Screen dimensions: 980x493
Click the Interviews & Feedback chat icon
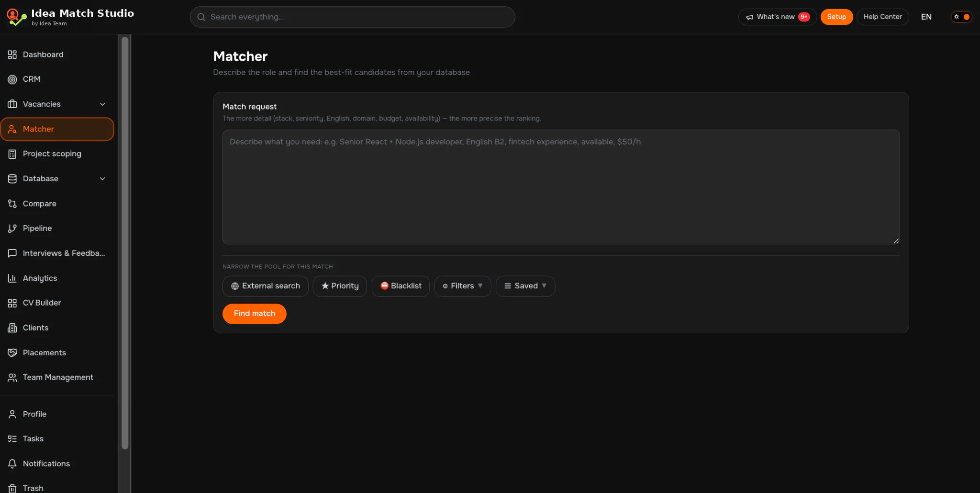[x=12, y=253]
